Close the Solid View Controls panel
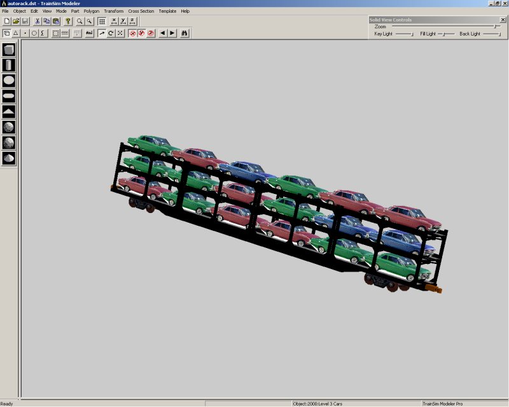 503,20
